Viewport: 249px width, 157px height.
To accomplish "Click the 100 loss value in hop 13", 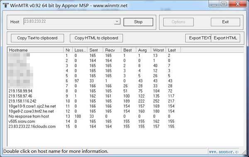I will [x=78, y=116].
